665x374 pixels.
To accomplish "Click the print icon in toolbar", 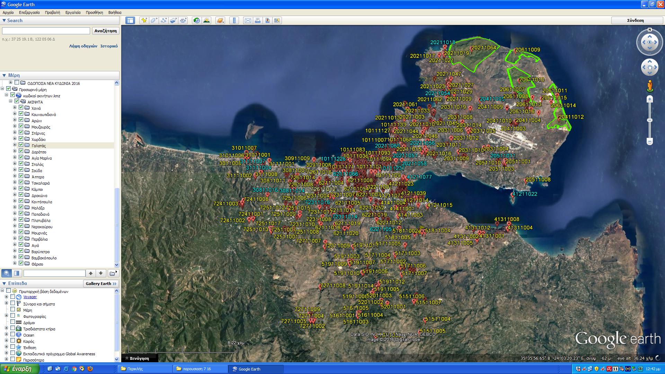I will 258,20.
